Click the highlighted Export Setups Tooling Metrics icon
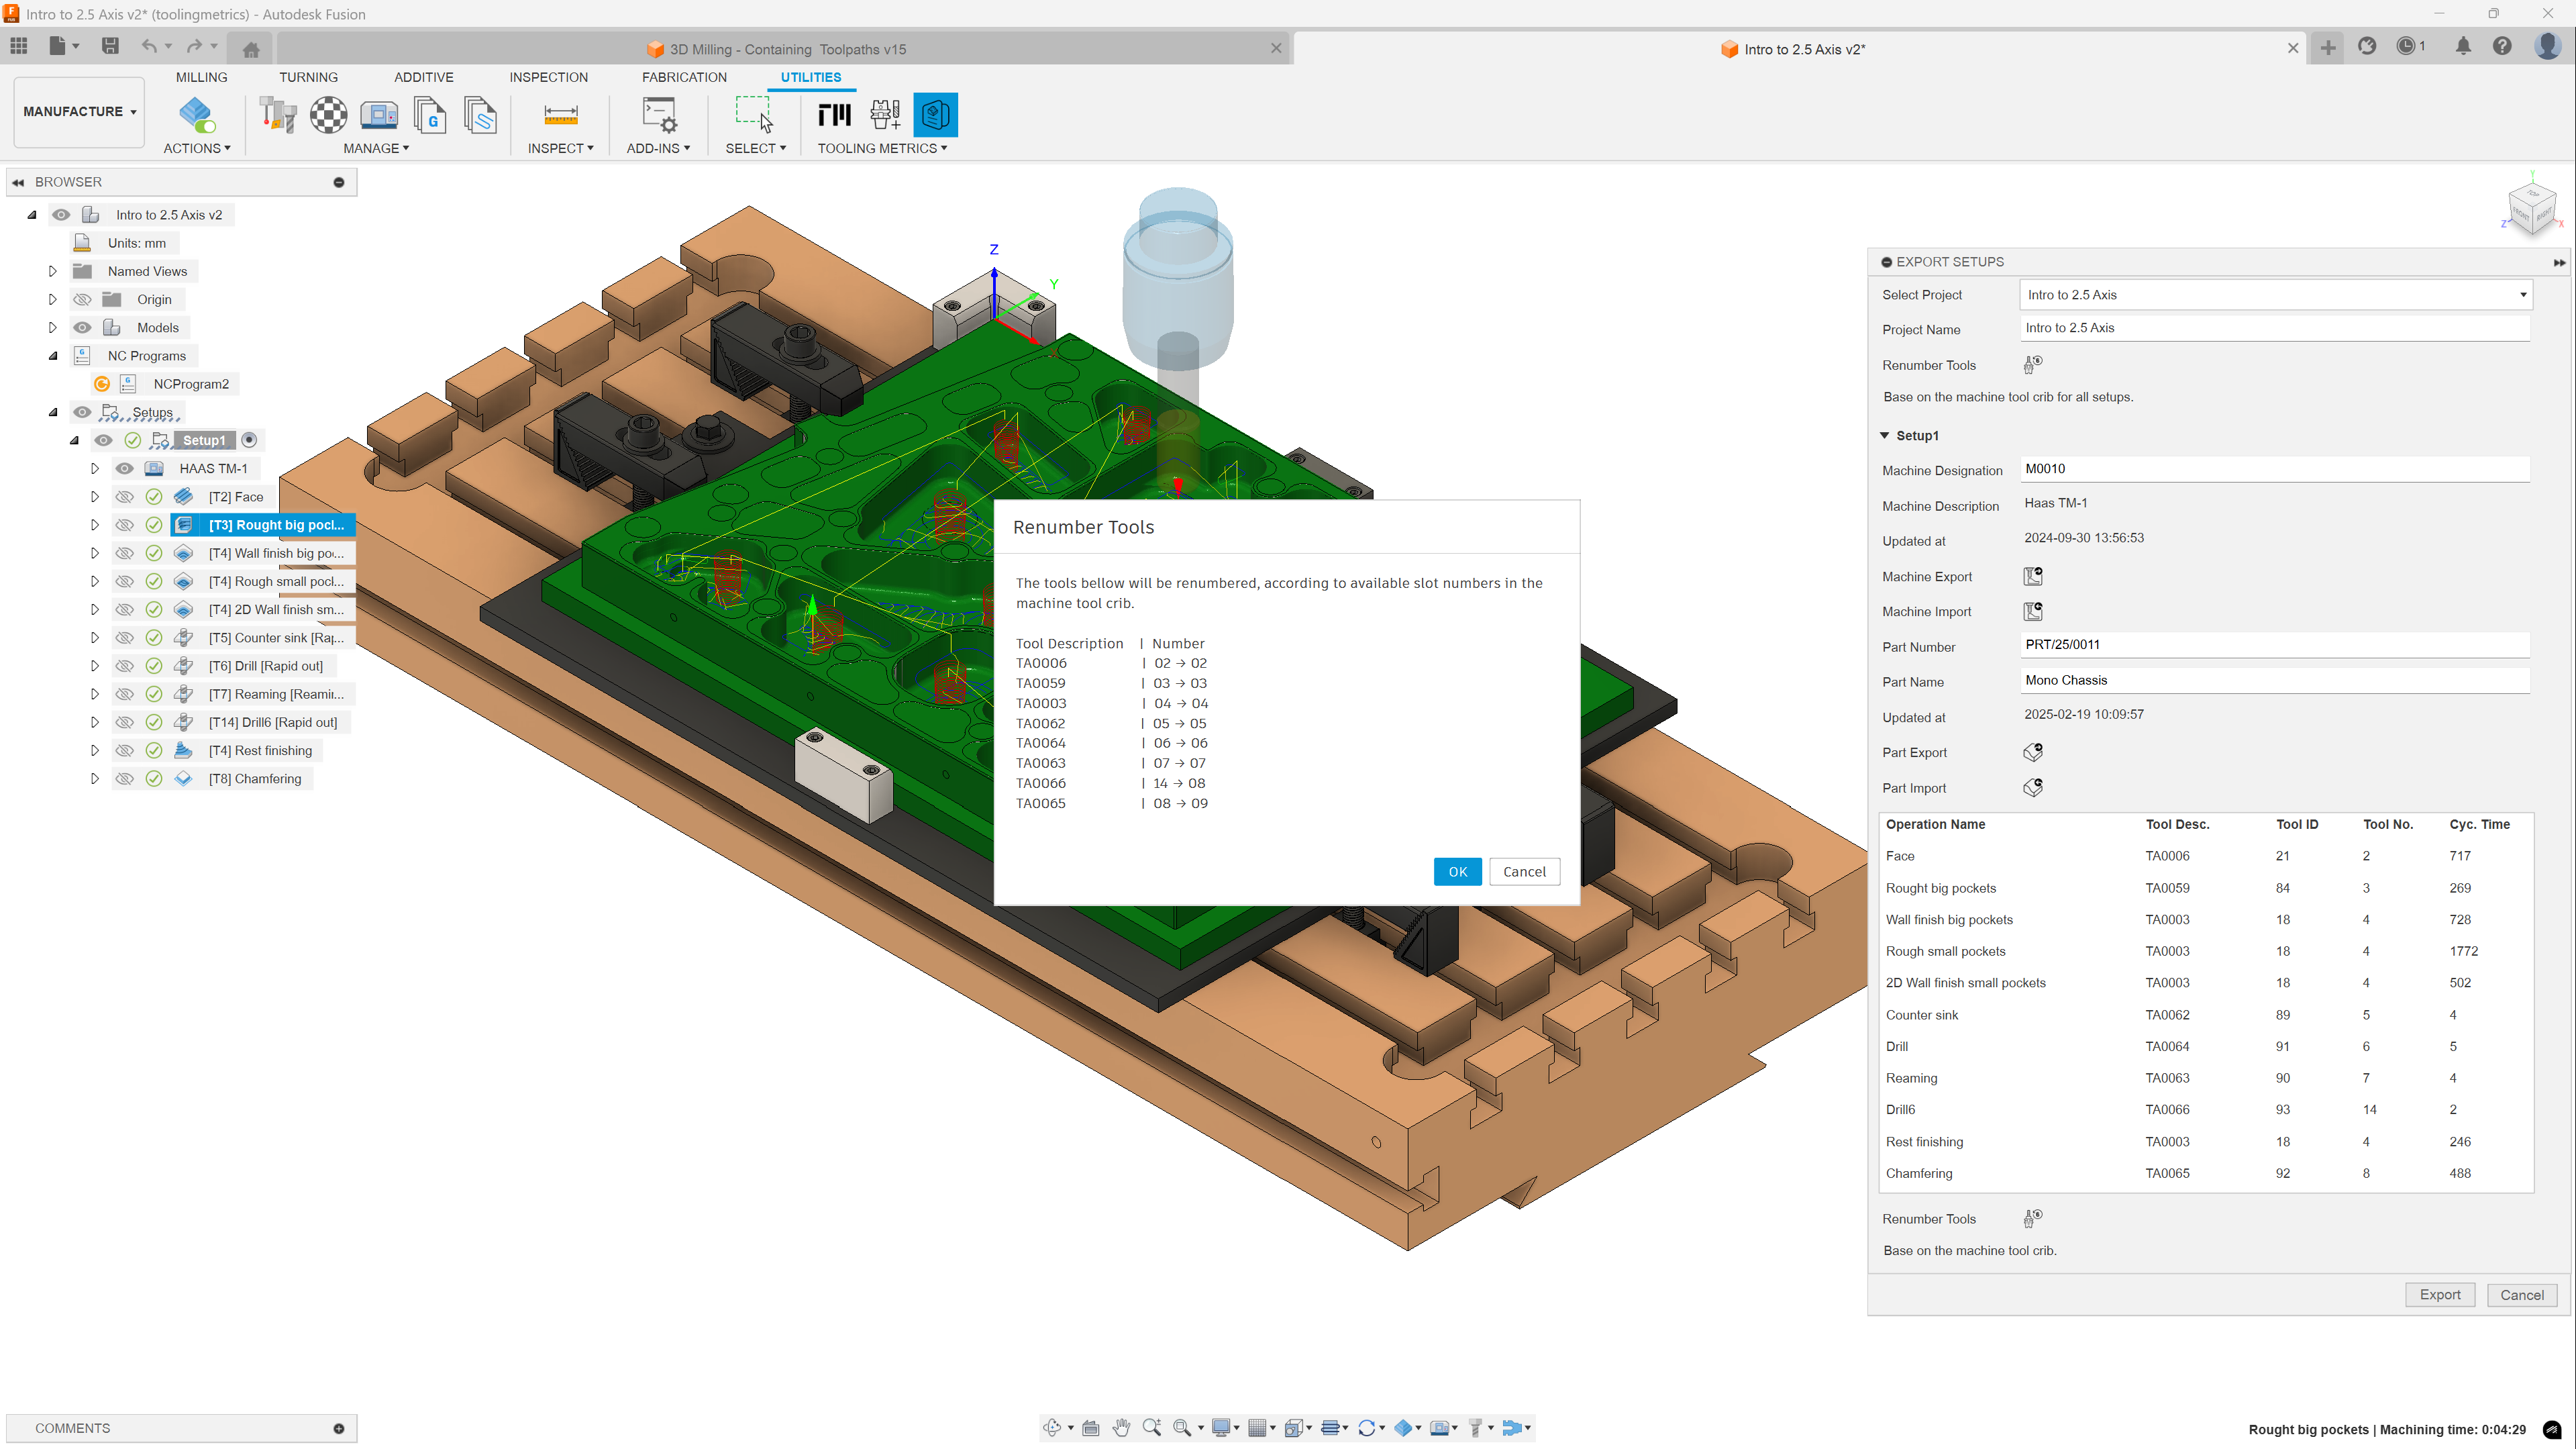This screenshot has height=1449, width=2576. coord(935,115)
